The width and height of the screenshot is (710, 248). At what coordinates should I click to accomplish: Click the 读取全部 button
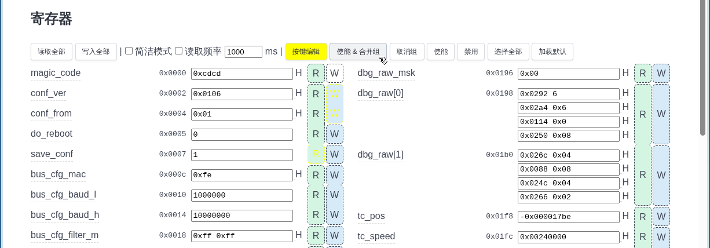point(52,52)
